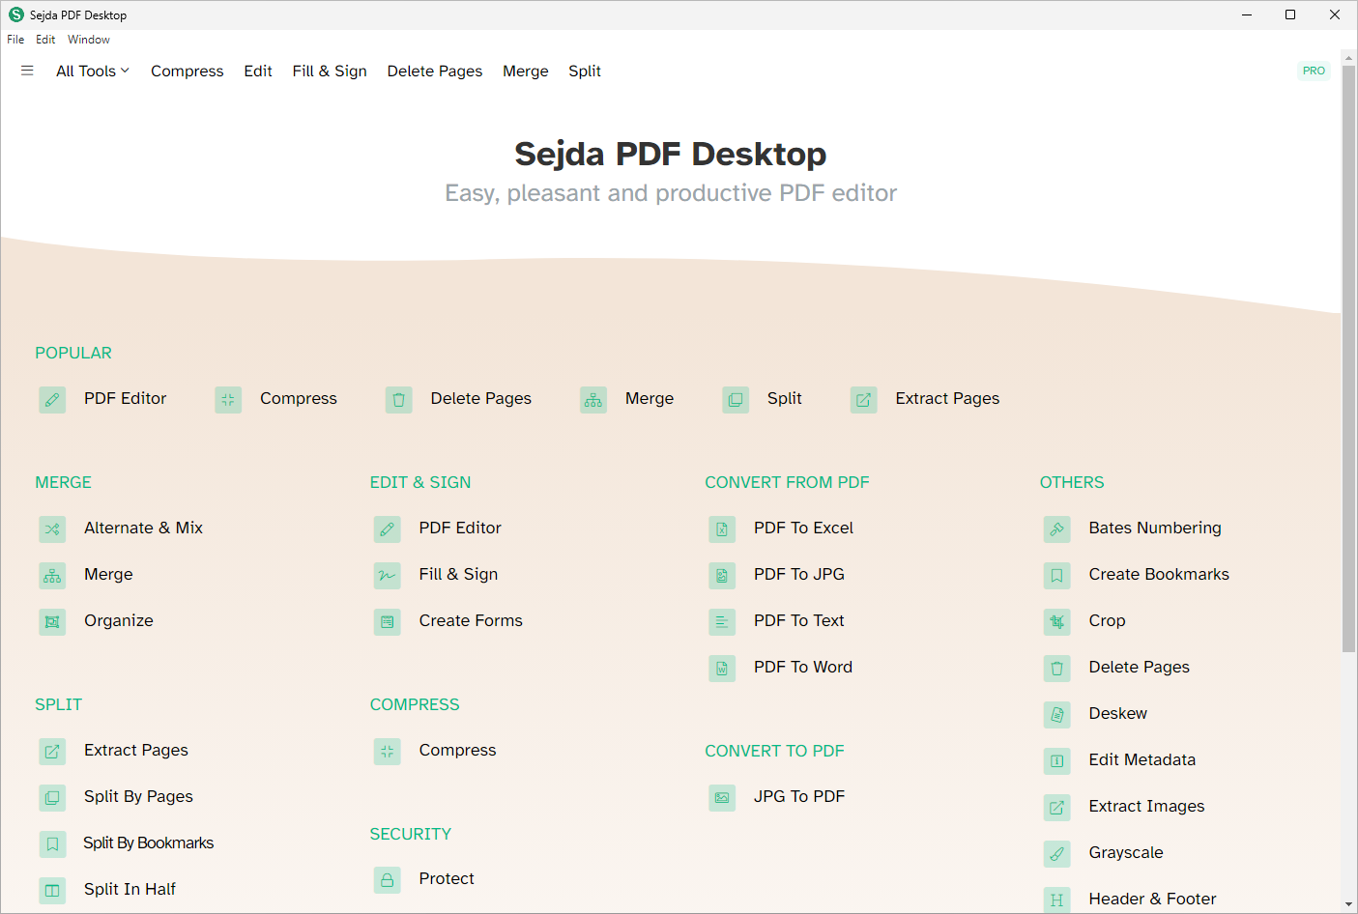Select the Alternate & Mix shuffle icon
Viewport: 1358px width, 914px height.
click(x=52, y=528)
